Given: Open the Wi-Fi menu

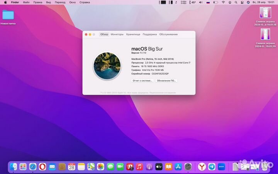Looking at the screenshot, I should pyautogui.click(x=224, y=2).
